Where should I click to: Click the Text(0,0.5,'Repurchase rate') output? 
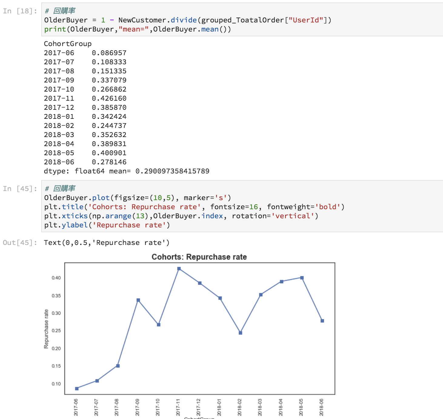pos(107,243)
